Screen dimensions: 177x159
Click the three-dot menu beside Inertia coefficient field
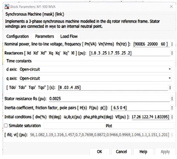coord(172,108)
